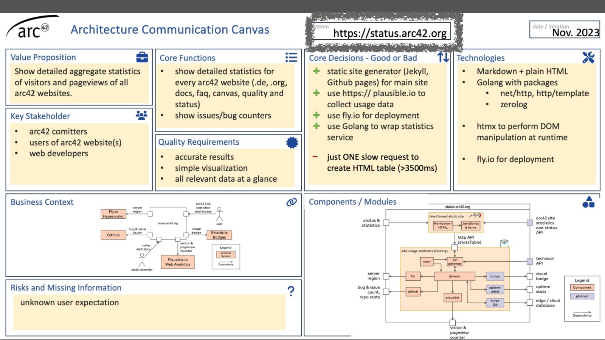Click the Jekyll logo in components diagram
Viewport: 605px width, 340px height.
tap(475, 215)
